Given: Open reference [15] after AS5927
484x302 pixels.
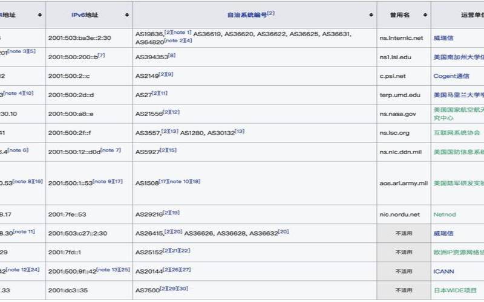Looking at the screenshot, I should click(172, 150).
